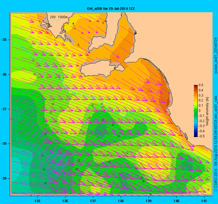Click the cyan legend line under "200 1000m"
Screen dimensions: 218x204
point(55,20)
